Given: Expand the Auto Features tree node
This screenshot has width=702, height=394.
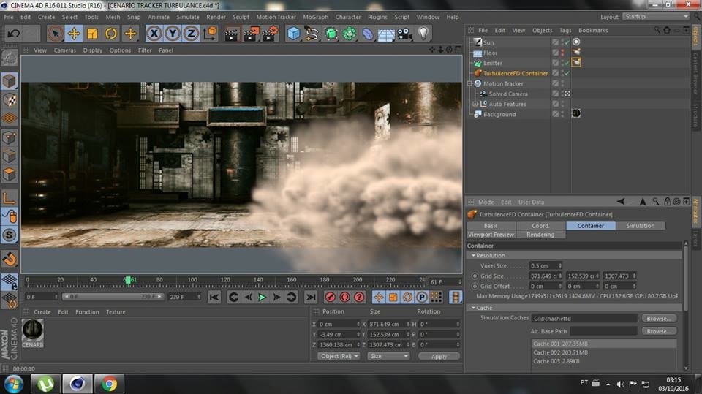Looking at the screenshot, I should click(x=475, y=104).
